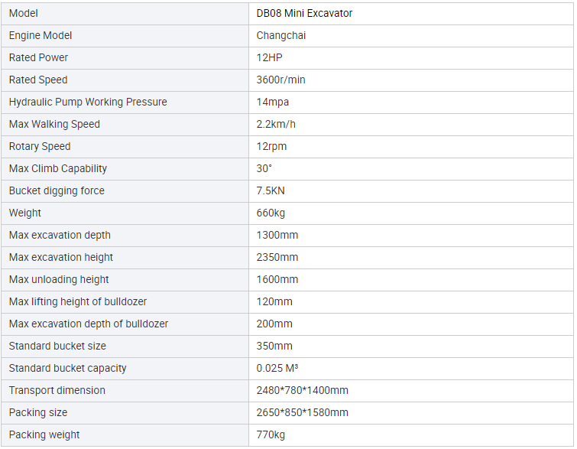This screenshot has height=449, width=577.
Task: Select the 'Max Climb Capability' label
Action: (58, 169)
